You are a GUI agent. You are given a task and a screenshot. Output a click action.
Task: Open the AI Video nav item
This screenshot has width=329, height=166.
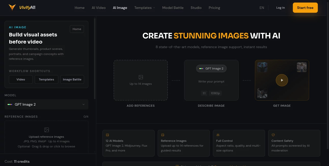pyautogui.click(x=99, y=8)
